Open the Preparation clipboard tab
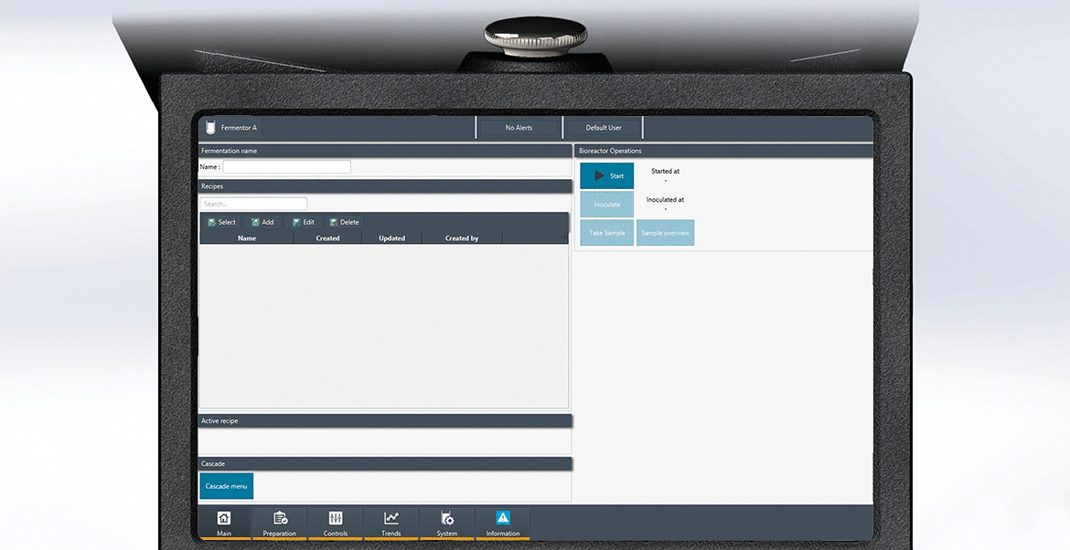The height and width of the screenshot is (550, 1070). [x=280, y=523]
